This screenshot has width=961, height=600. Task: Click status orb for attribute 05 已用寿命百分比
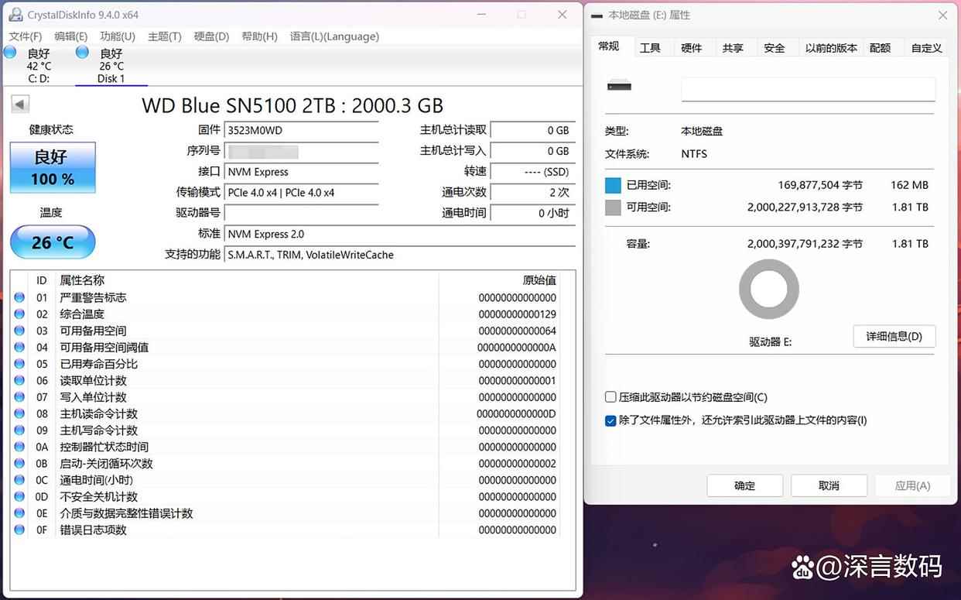point(19,364)
